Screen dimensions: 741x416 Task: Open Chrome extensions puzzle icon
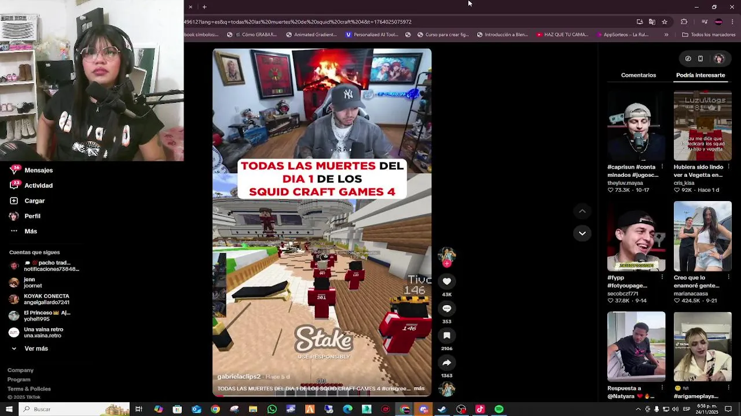(x=684, y=22)
